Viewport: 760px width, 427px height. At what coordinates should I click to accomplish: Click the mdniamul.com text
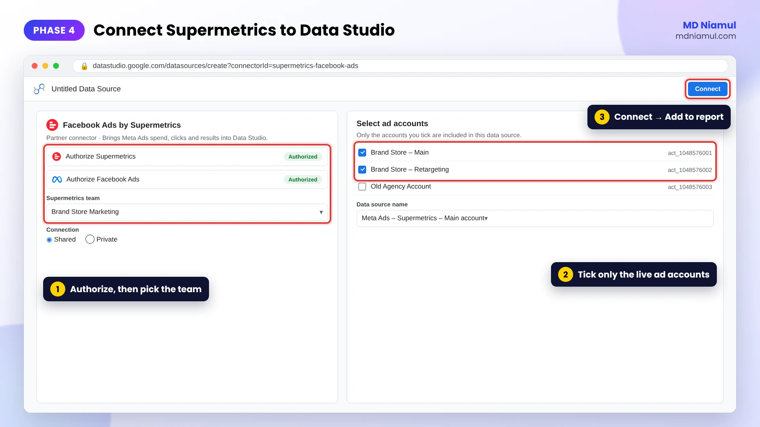click(x=706, y=36)
